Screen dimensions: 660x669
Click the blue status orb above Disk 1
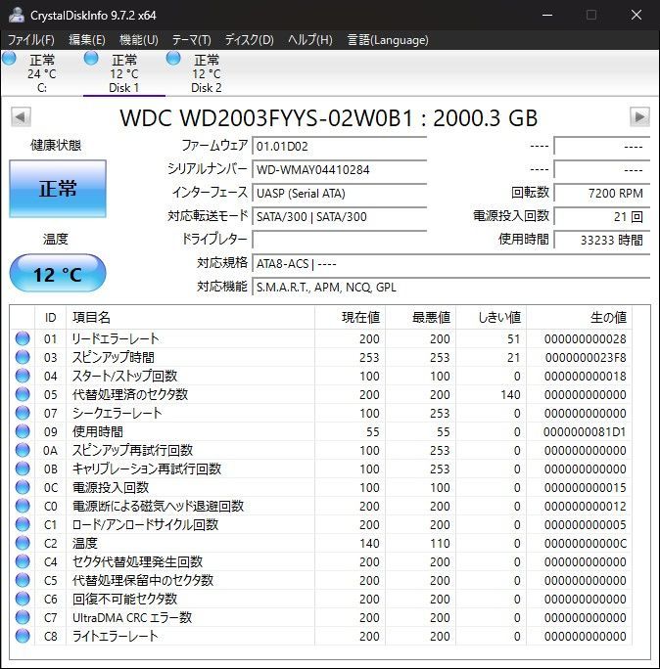(x=91, y=58)
